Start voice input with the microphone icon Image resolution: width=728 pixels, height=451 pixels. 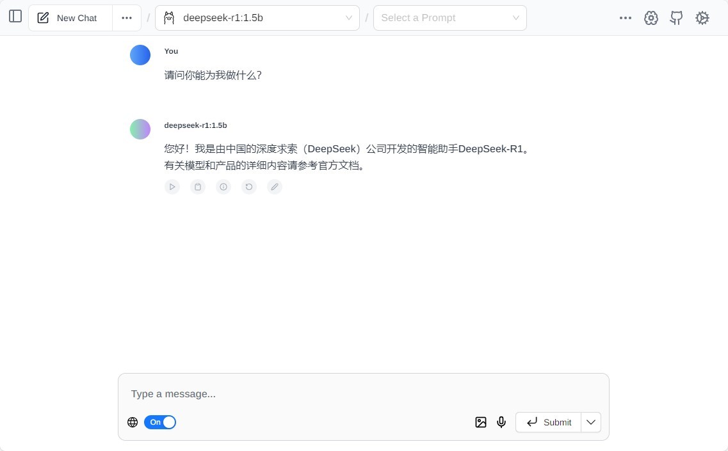[x=501, y=422]
